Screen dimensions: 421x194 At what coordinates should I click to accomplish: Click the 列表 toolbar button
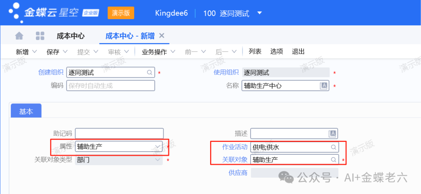tap(255, 52)
